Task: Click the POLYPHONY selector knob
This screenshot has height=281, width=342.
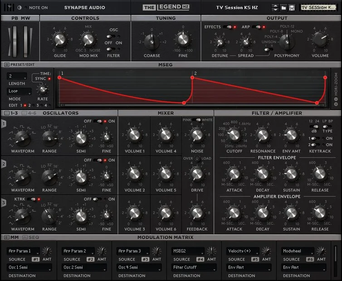Action: click(x=287, y=41)
